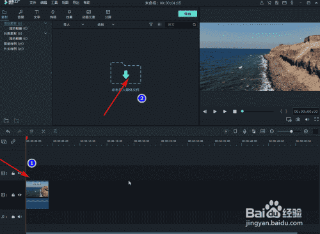Click the scissors split icon
The image size is (320, 234).
[44, 131]
